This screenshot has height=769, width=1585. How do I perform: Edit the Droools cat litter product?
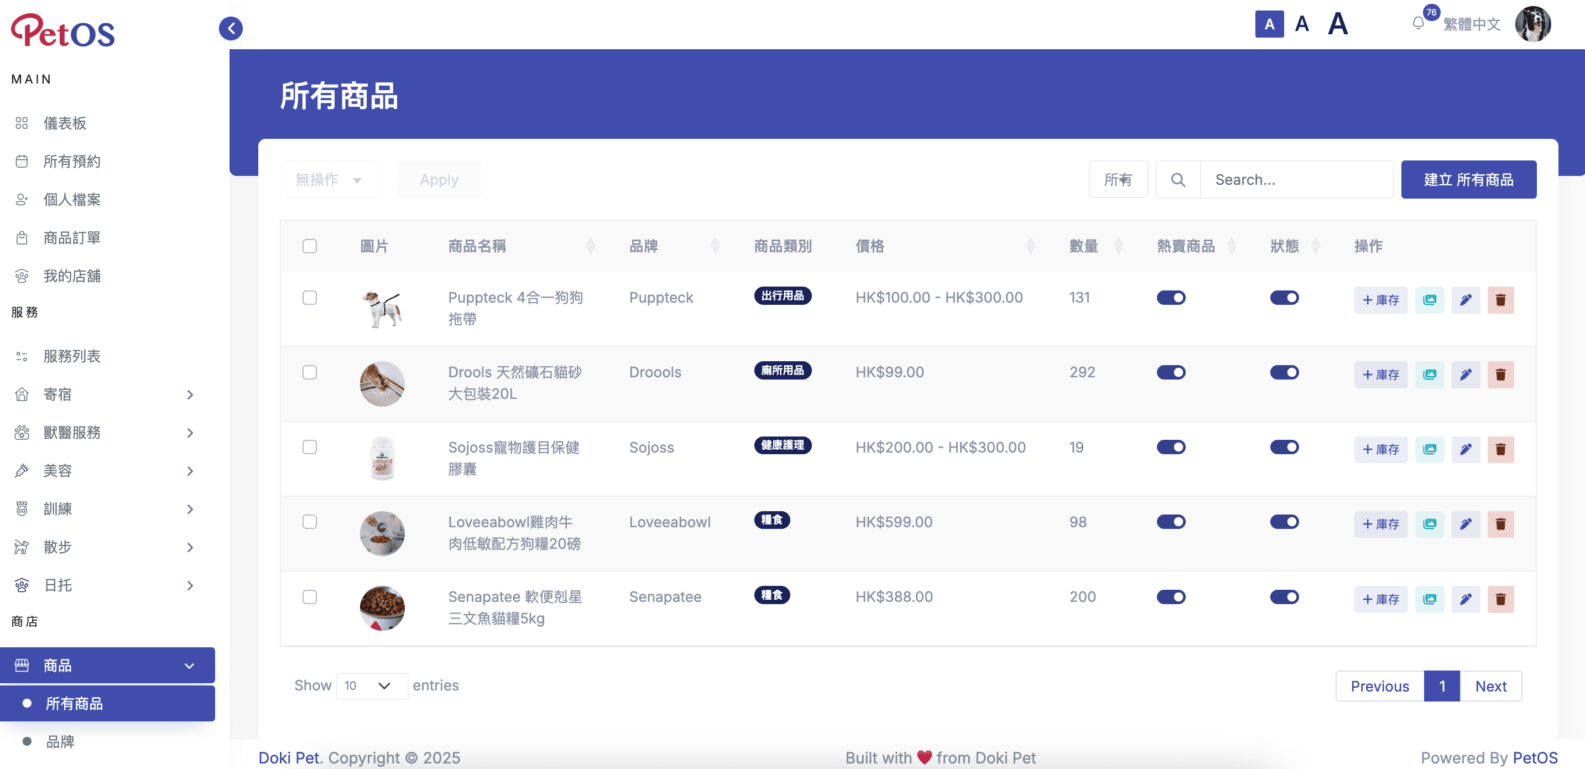click(1465, 375)
